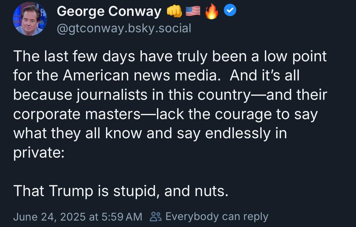Click George Conway's profile avatar photo
The image size is (356, 227).
pos(30,19)
